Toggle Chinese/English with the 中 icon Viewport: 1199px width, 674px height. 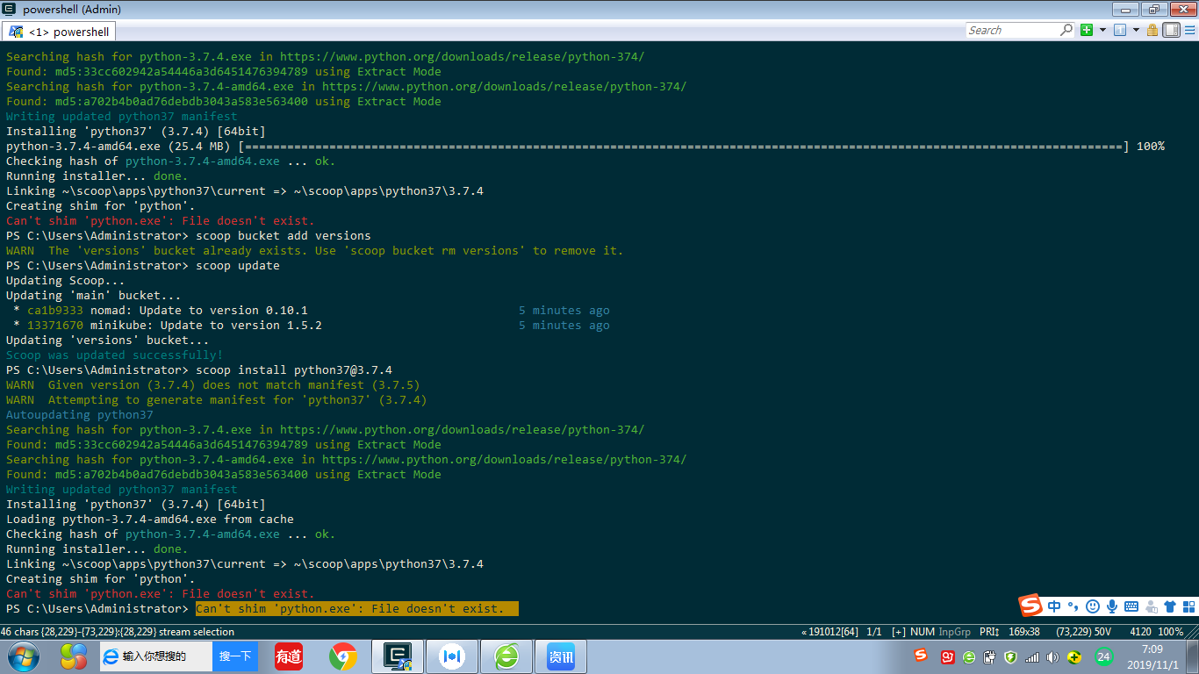coord(1055,606)
